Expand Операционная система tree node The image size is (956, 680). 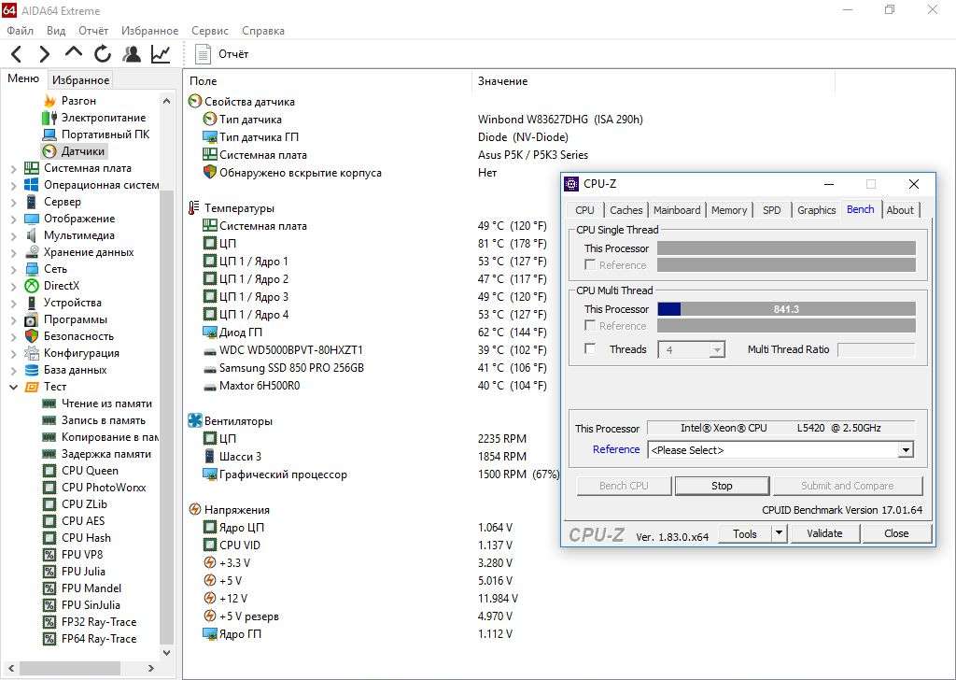(x=13, y=185)
